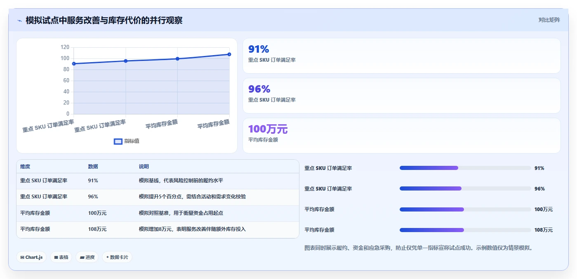Screen dimensions: 577x279
Task: Click the 100万元 progress bar
Action: (465, 209)
